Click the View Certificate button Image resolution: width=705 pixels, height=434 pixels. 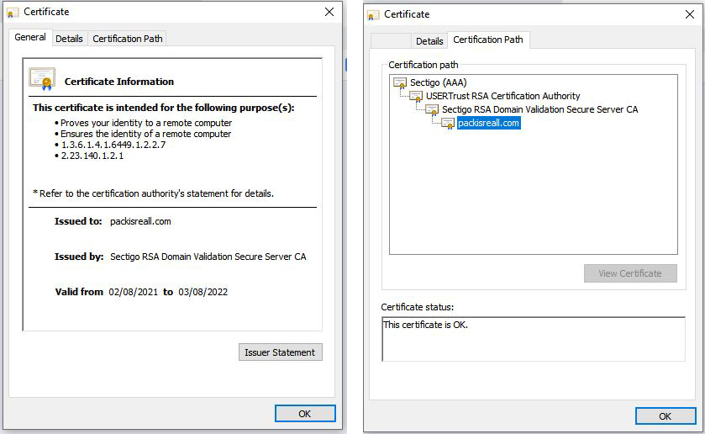tap(630, 273)
